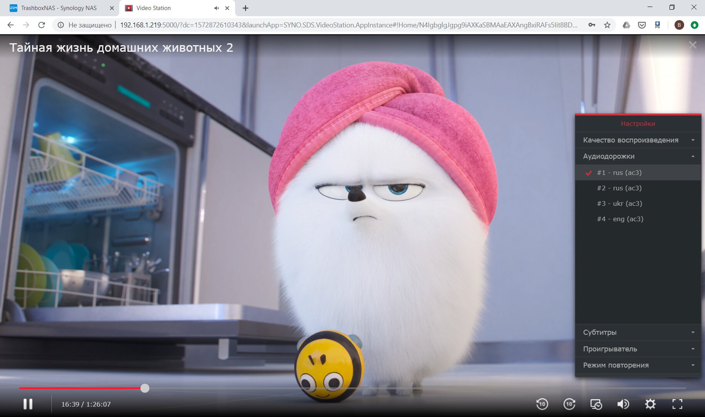This screenshot has width=705, height=417.
Task: Skip forward 10 seconds
Action: point(569,404)
